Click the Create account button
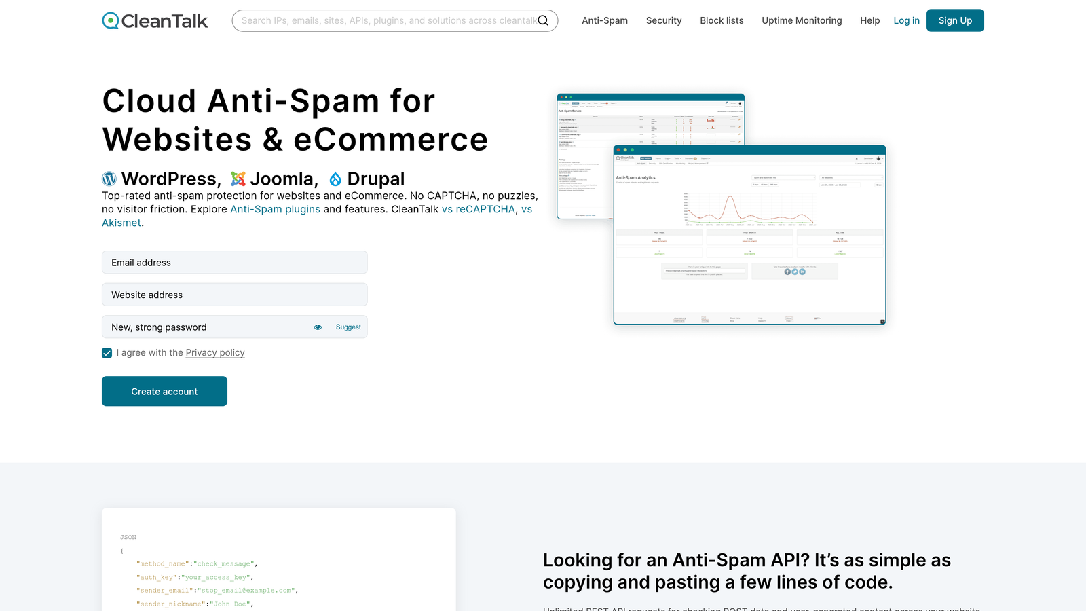 pos(164,391)
